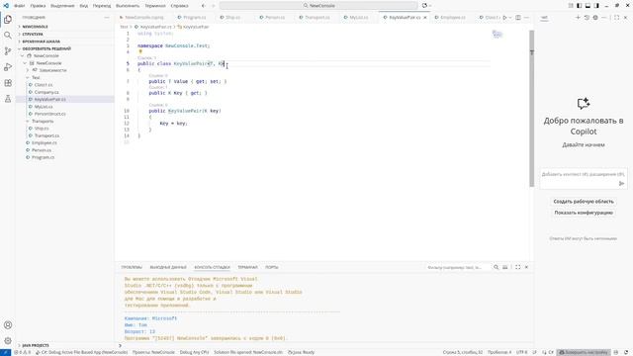Maximize the bottom panel
The width and height of the screenshot is (633, 356).
(518, 267)
